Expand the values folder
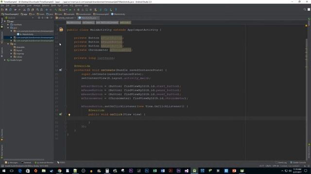The height and width of the screenshot is (174, 311). (x=11, y=57)
